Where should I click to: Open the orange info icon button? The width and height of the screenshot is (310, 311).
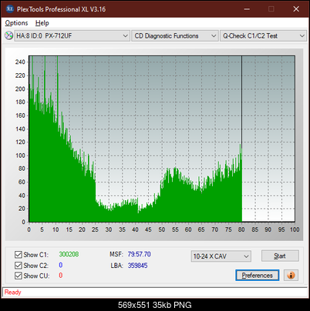[291, 276]
